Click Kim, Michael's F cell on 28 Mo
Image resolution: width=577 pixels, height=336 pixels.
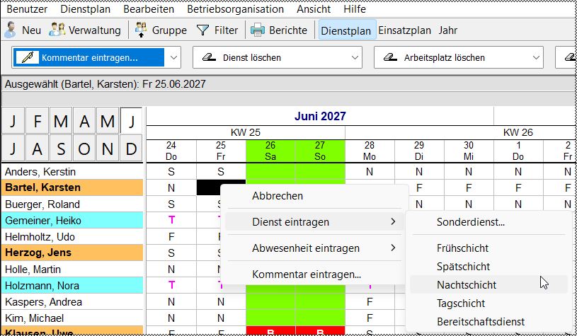(x=370, y=318)
